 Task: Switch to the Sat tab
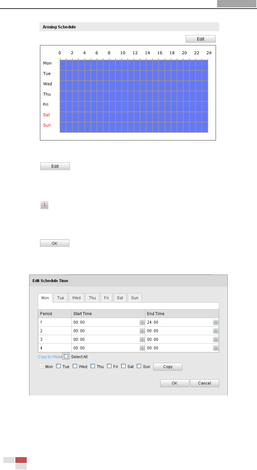point(120,298)
